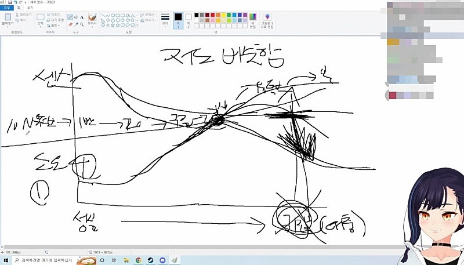Expand the Brushes dropdown arrow
Screen dimensions: 464x265
point(92,27)
